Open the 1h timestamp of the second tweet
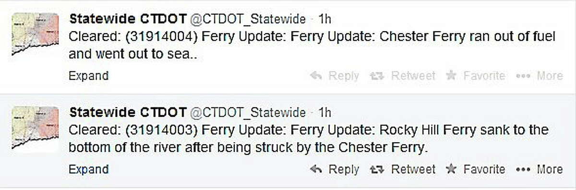Image resolution: width=576 pixels, height=190 pixels. pos(325,112)
